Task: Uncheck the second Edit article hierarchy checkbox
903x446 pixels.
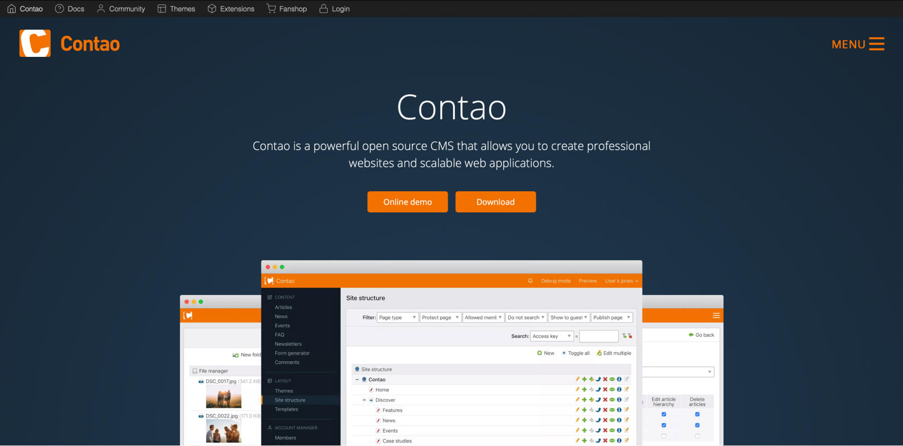Action: [664, 425]
